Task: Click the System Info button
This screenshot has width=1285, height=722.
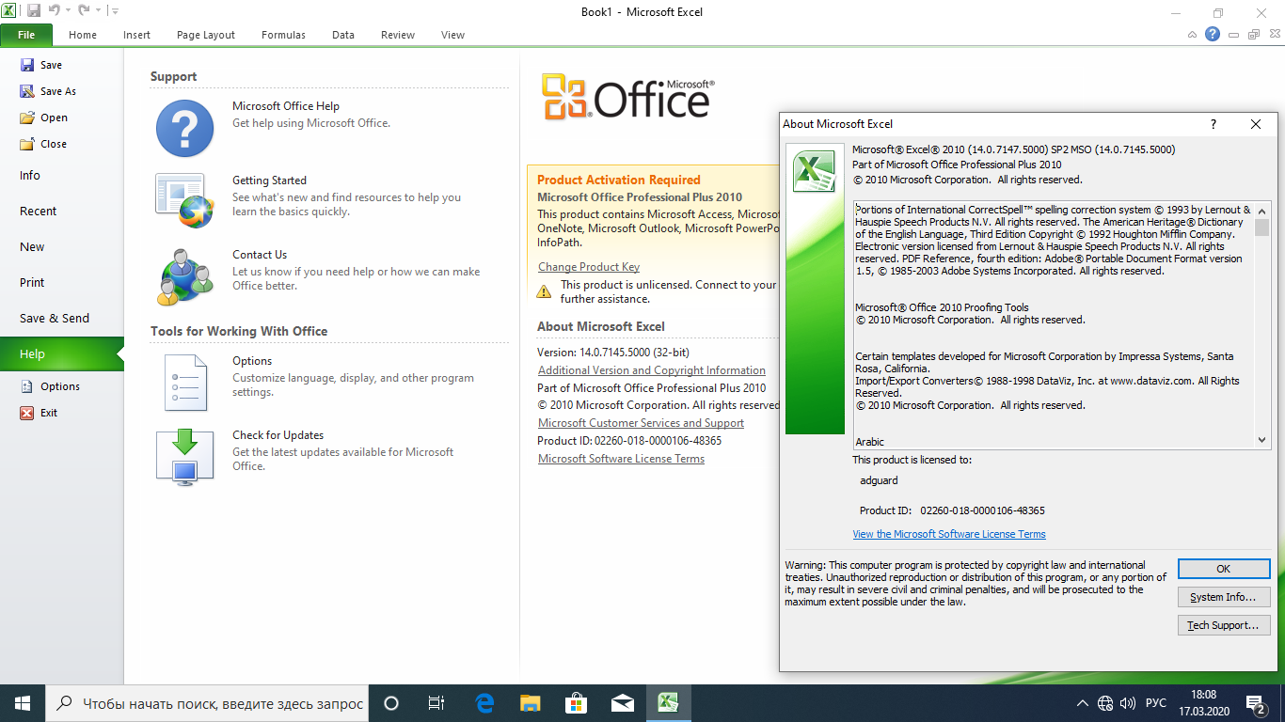Action: tap(1224, 597)
